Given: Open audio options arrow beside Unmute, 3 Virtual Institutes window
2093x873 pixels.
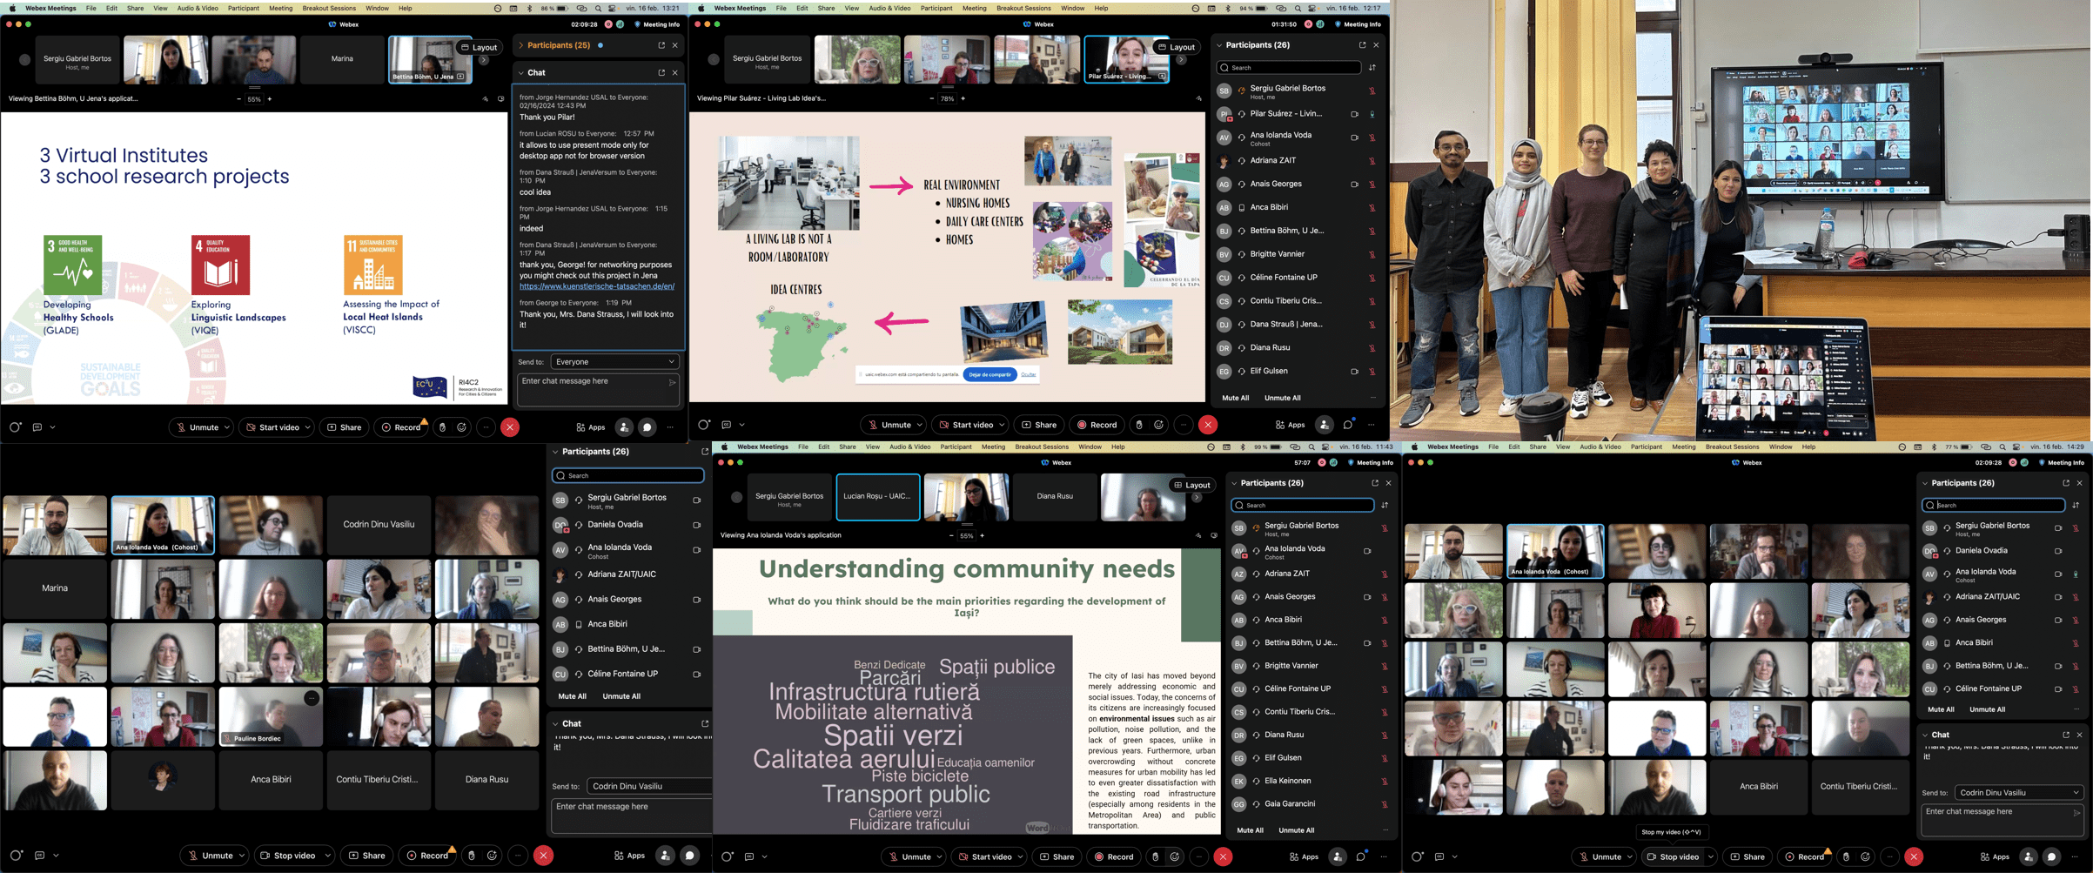Looking at the screenshot, I should coord(227,427).
